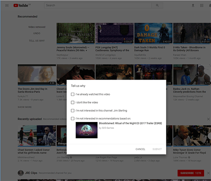
Task: Subscribe to JRE Clips channel
Action: pos(191,173)
